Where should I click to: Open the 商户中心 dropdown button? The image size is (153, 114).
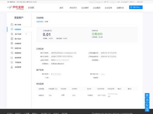pos(136,7)
